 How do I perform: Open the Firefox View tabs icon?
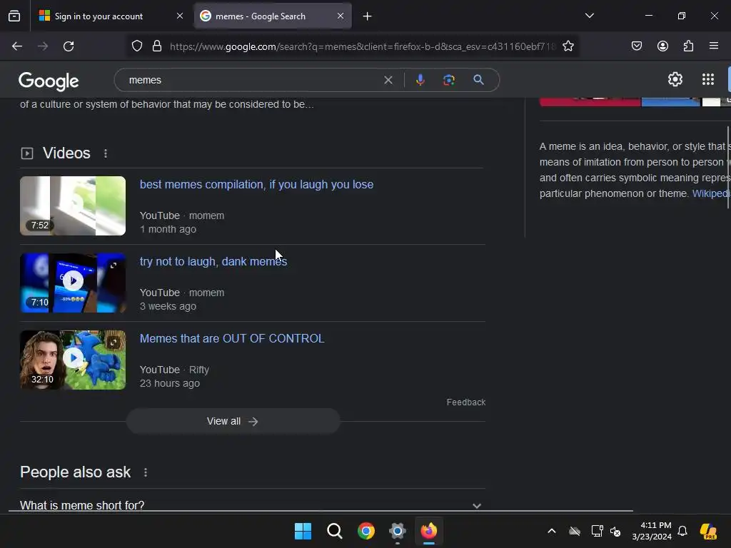(14, 16)
